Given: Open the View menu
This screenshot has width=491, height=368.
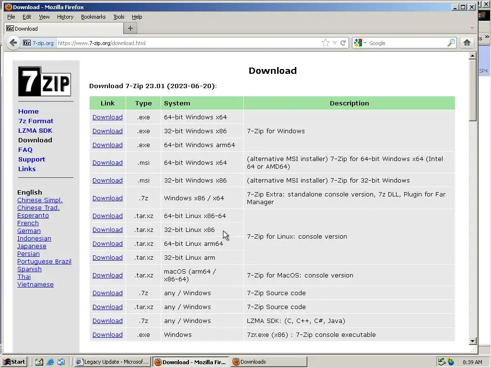Looking at the screenshot, I should pos(44,17).
